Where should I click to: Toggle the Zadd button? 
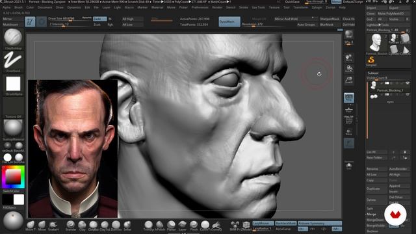[x=99, y=19]
